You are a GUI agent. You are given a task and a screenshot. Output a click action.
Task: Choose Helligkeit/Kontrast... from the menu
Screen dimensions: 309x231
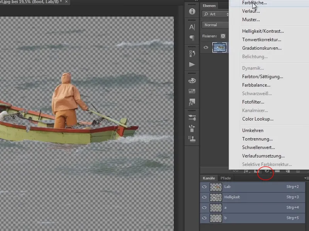(x=263, y=31)
